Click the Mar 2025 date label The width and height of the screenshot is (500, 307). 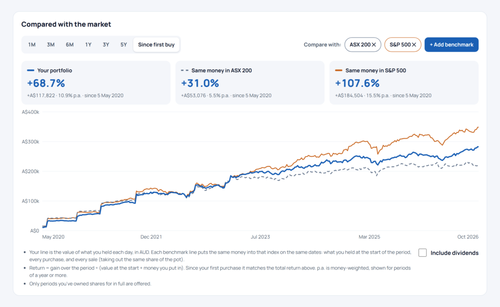coord(369,237)
